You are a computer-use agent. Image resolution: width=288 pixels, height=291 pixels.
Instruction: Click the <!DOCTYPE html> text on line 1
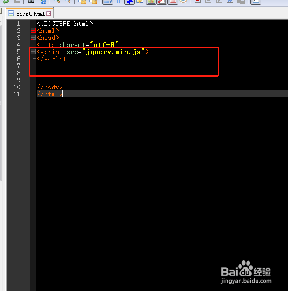[65, 24]
